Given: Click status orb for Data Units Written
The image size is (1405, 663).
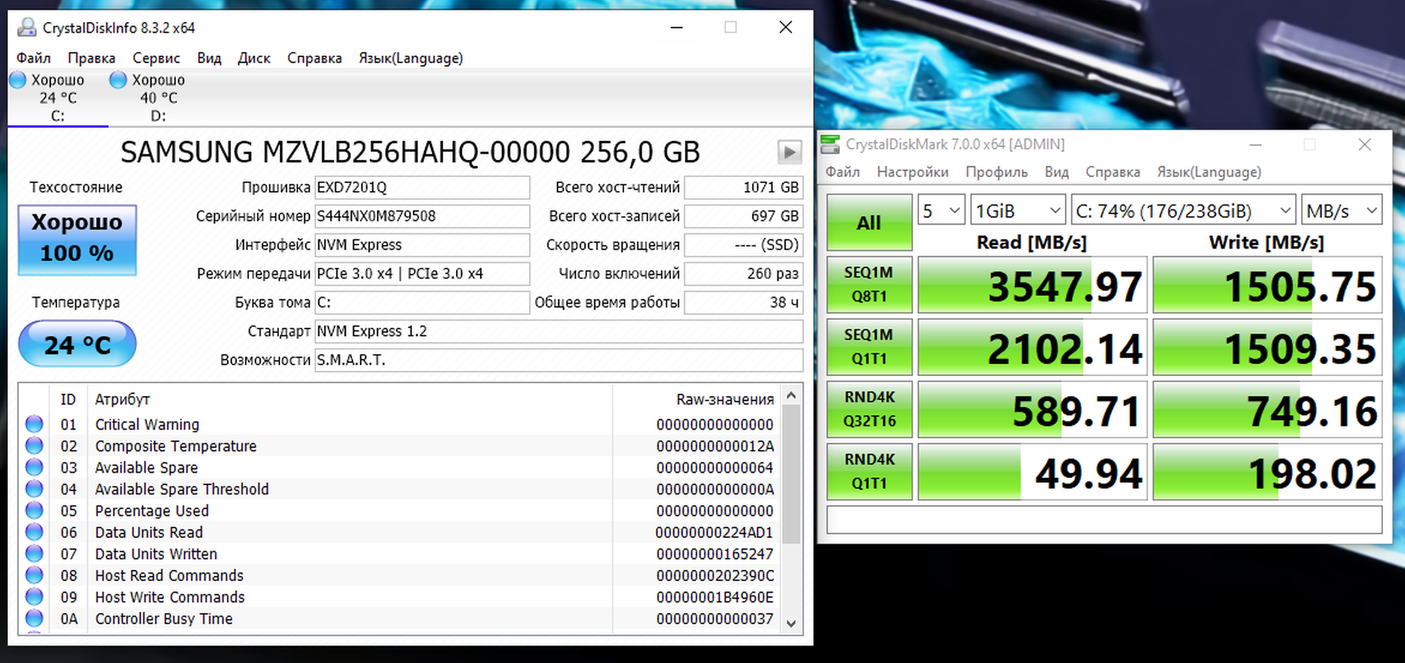Looking at the screenshot, I should pos(34,553).
